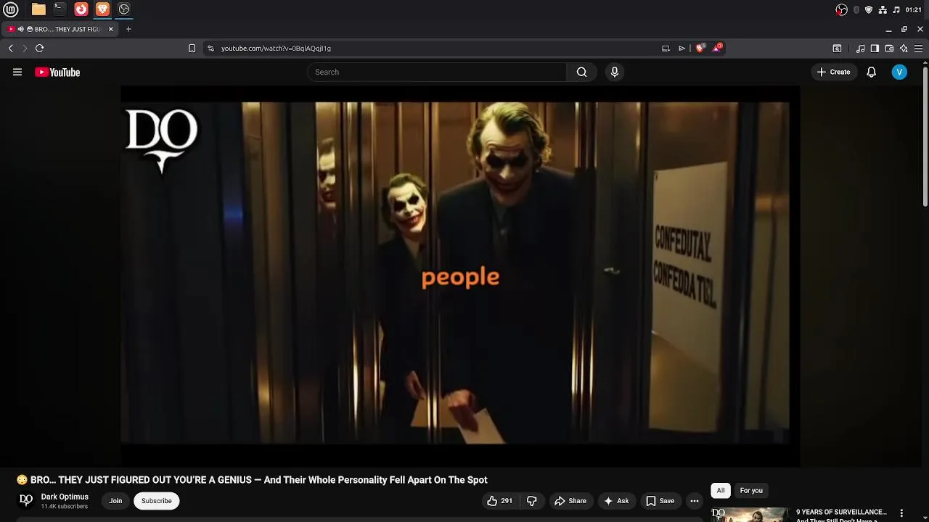Screen dimensions: 929x522
Task: Open the Linux Mint start menu
Action: 11,9
